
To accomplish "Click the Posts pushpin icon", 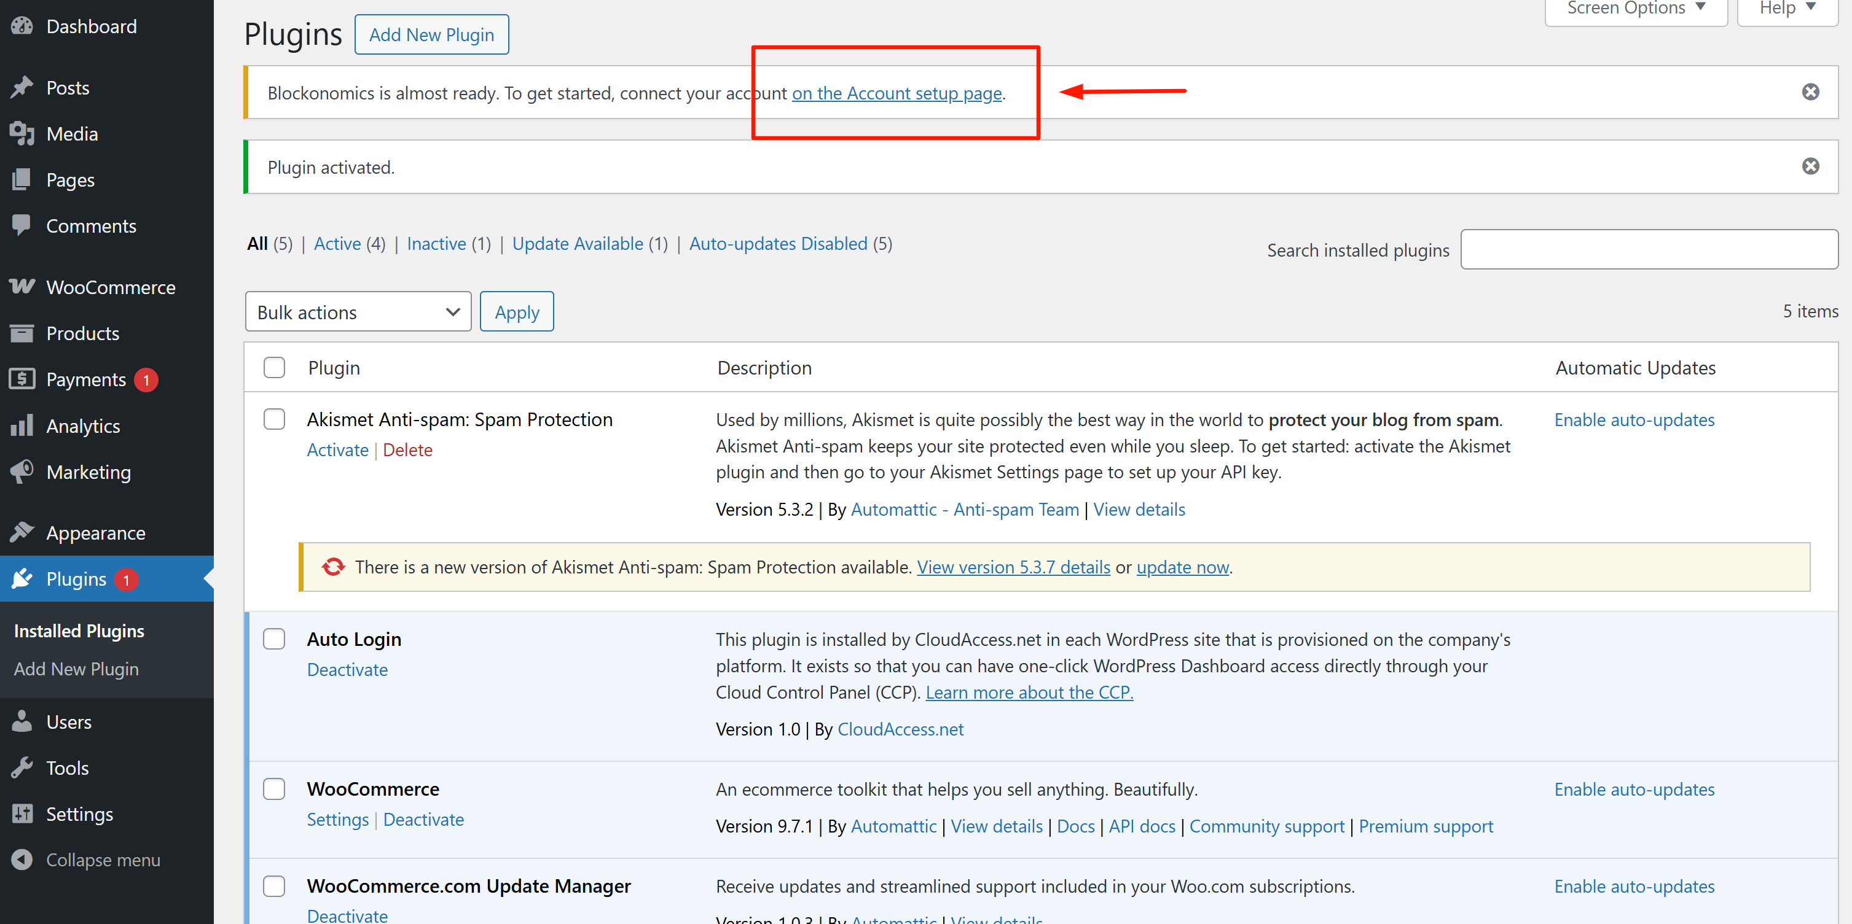I will (22, 88).
